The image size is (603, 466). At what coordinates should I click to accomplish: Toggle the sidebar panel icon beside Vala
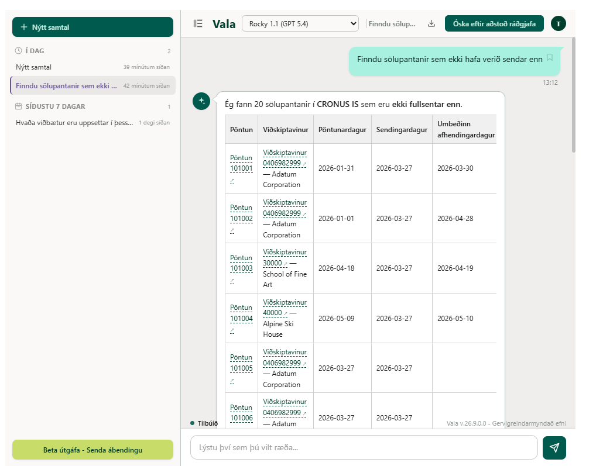pyautogui.click(x=198, y=24)
